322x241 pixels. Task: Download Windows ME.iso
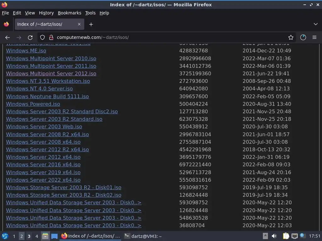pyautogui.click(x=26, y=51)
